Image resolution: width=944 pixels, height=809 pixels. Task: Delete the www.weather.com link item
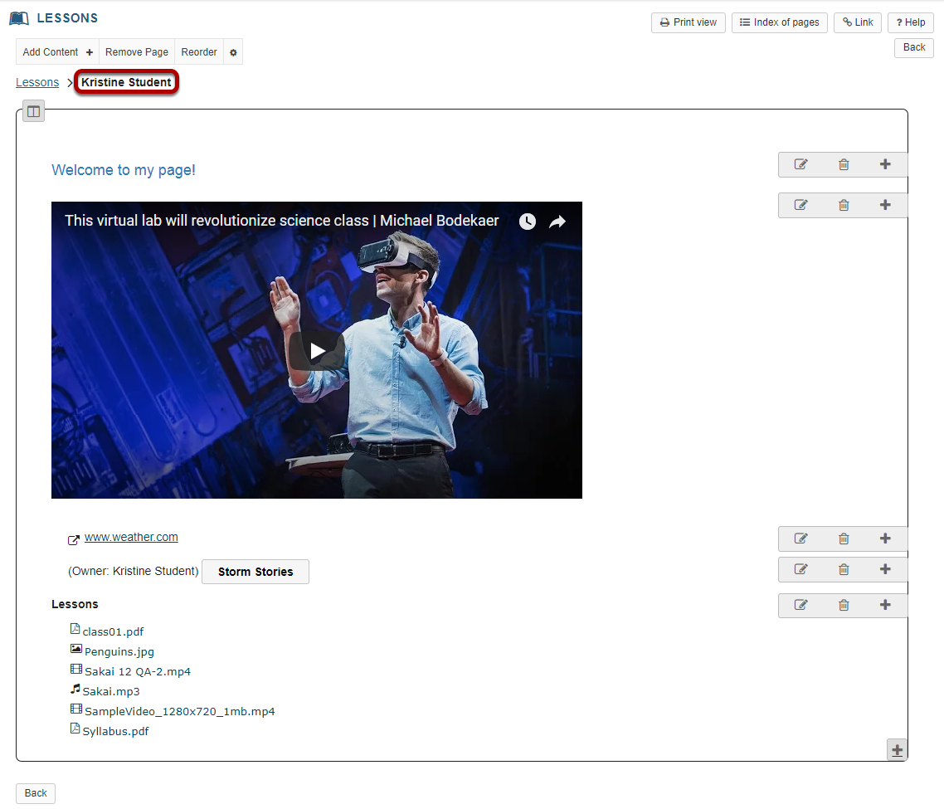pyautogui.click(x=844, y=539)
